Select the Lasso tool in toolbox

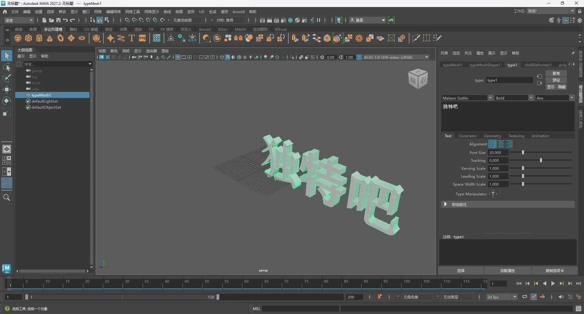pyautogui.click(x=6, y=67)
